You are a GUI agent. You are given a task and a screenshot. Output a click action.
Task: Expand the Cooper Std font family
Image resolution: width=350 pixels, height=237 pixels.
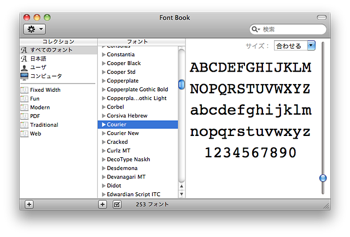103,72
